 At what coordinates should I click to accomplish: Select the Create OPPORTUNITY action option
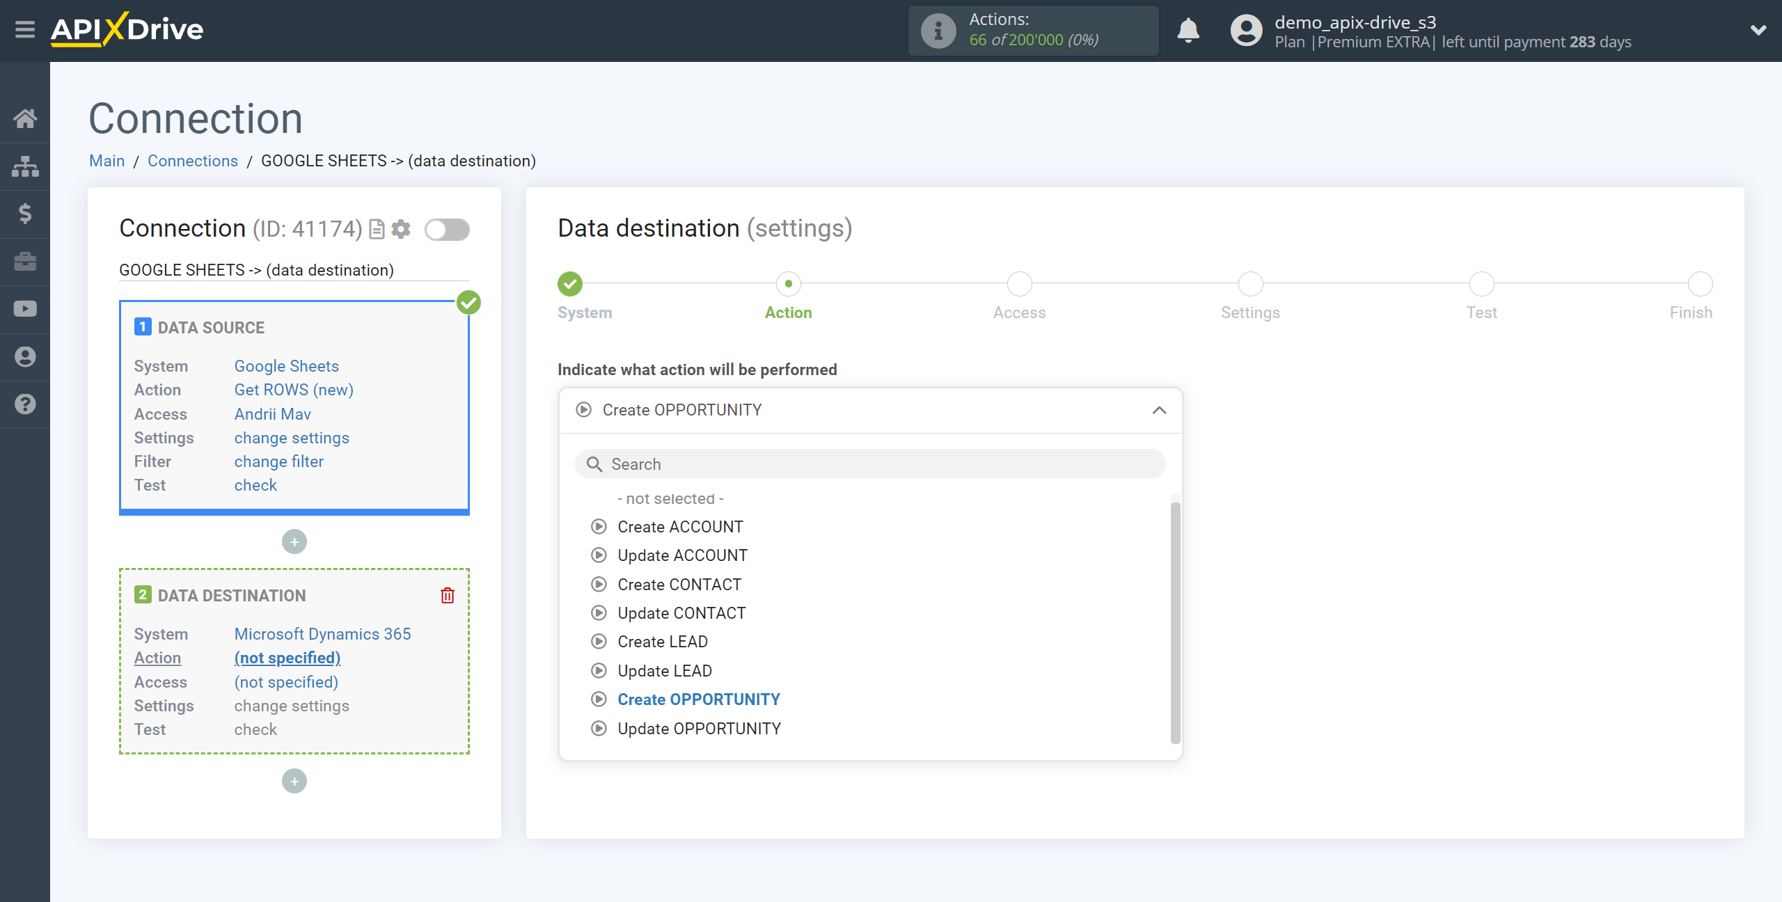click(x=700, y=698)
